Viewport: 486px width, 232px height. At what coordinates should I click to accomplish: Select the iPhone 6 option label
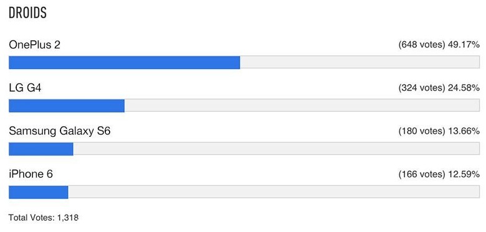31,174
